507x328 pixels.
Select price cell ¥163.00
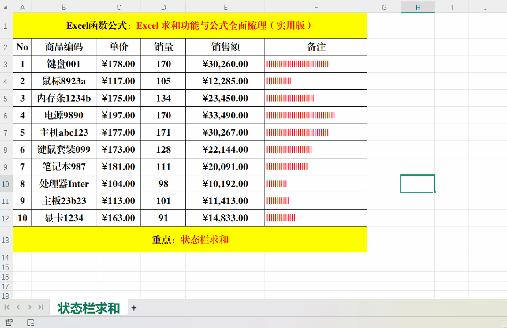(x=119, y=218)
